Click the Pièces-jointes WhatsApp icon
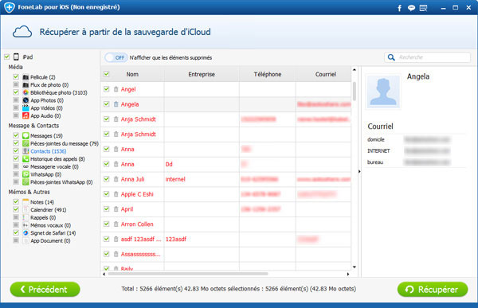Image resolution: width=478 pixels, height=308 pixels. click(25, 182)
